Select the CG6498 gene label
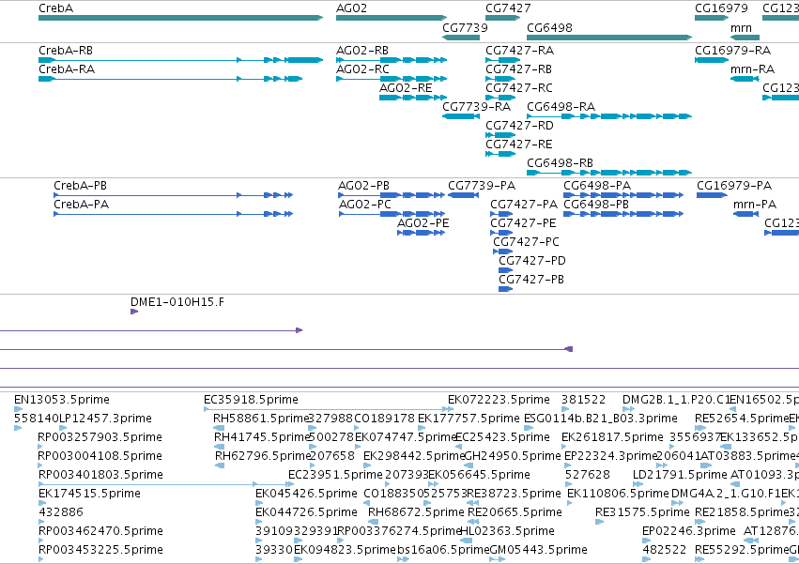Viewport: 799px width, 564px height. (549, 27)
